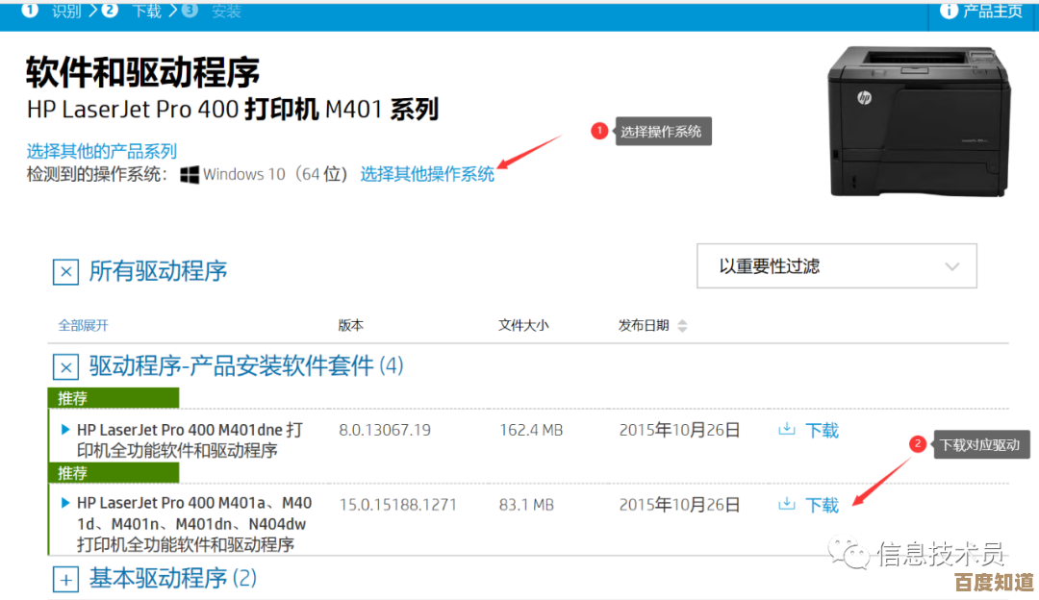Click the step 3 安装 circle icon
Screen dimensions: 1039x600
pyautogui.click(x=190, y=11)
